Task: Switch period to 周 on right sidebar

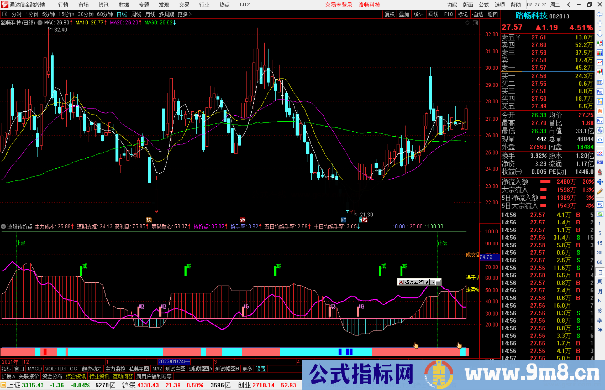Action: [600, 282]
